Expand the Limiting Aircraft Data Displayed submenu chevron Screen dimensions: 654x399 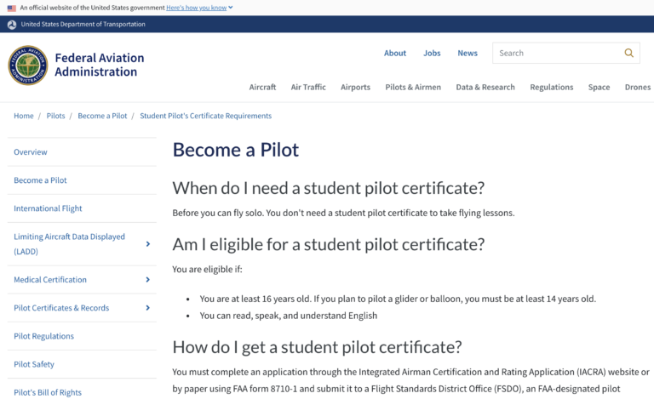pos(147,244)
